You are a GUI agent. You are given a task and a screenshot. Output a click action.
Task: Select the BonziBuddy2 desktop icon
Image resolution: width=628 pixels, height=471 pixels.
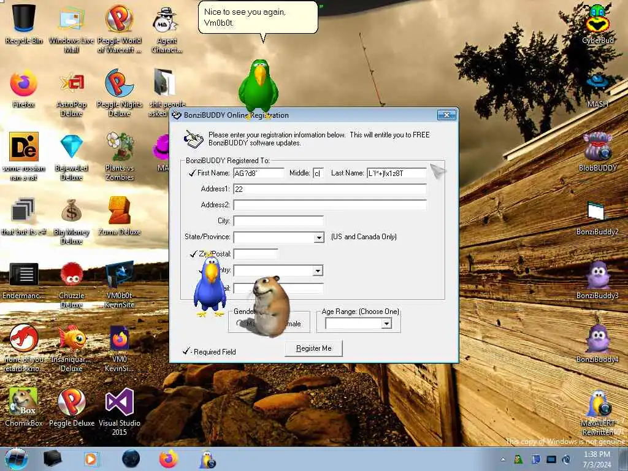click(x=597, y=216)
